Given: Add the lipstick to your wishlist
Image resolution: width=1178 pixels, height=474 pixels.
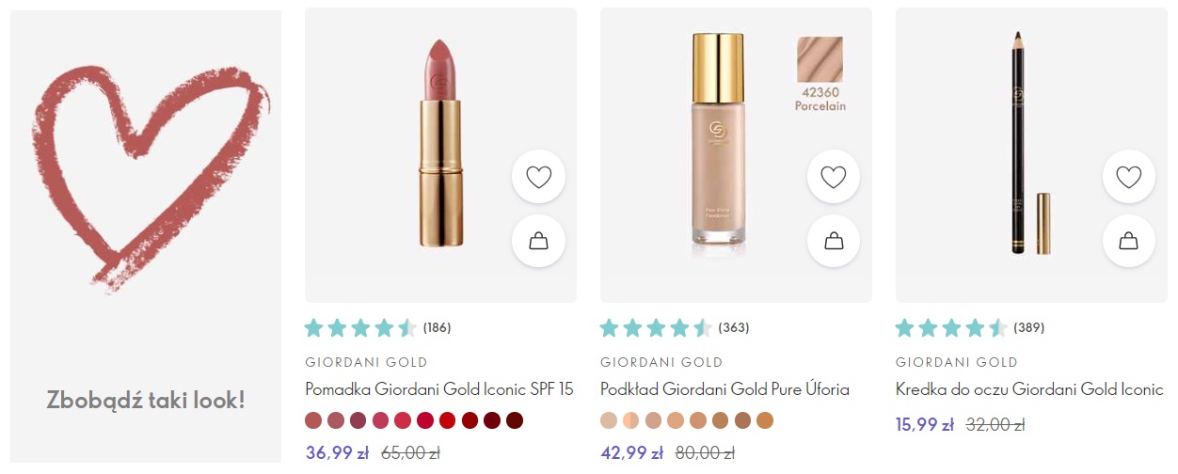Looking at the screenshot, I should (538, 177).
